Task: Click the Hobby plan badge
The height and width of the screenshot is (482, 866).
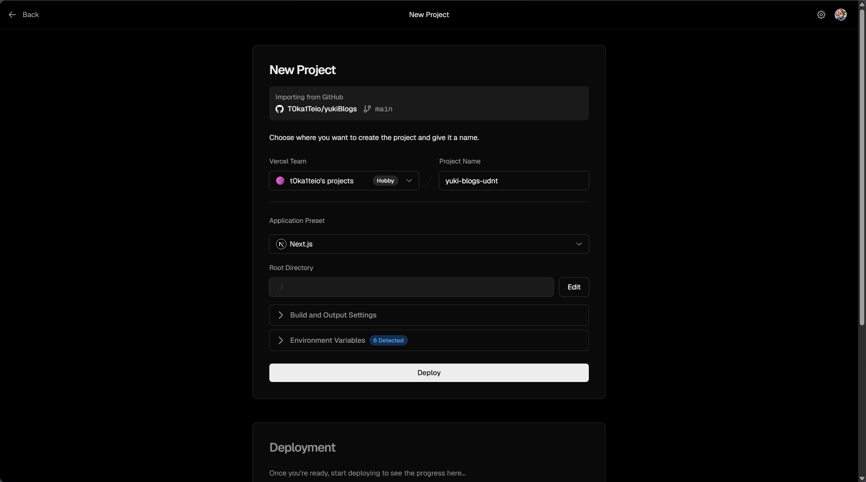Action: 385,181
